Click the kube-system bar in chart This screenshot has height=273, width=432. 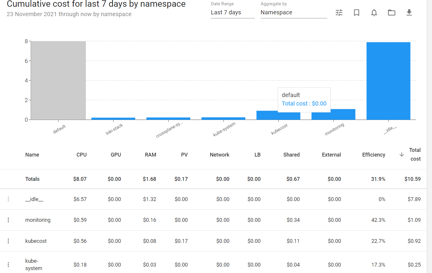click(223, 119)
